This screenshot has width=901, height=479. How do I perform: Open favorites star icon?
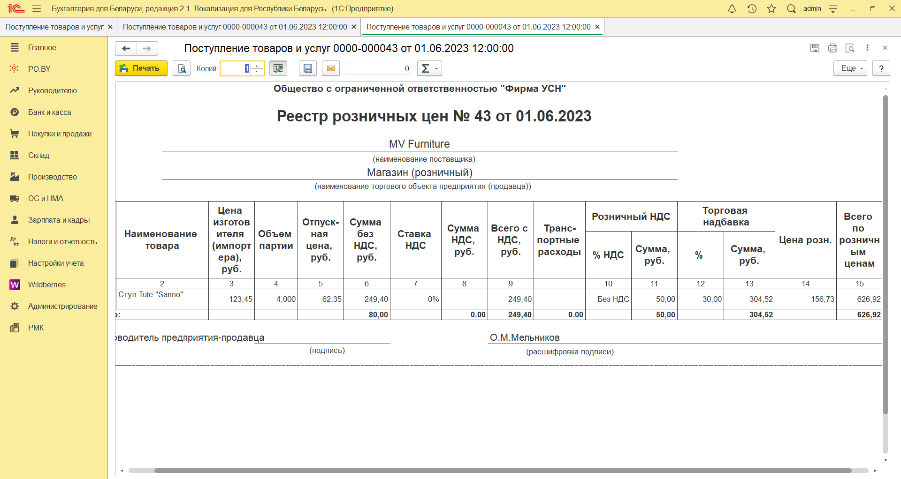click(771, 8)
